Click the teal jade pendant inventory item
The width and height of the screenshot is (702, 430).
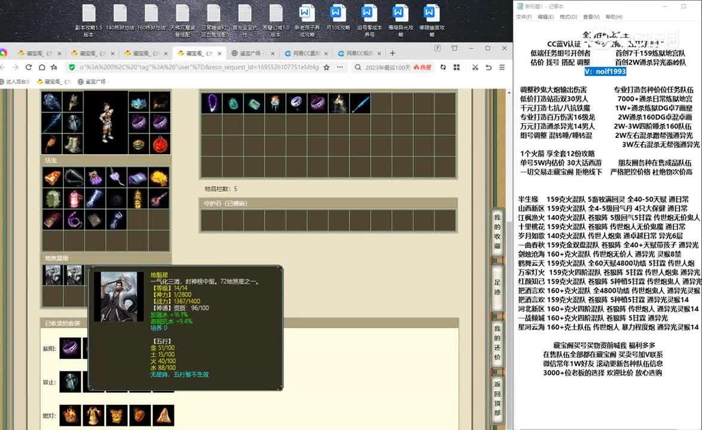(x=233, y=103)
